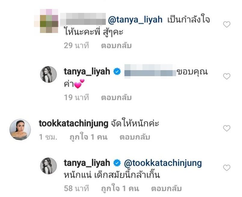The image size is (242, 197).
Task: View likes on tookkatachinjung's comment
Action: click(x=88, y=137)
